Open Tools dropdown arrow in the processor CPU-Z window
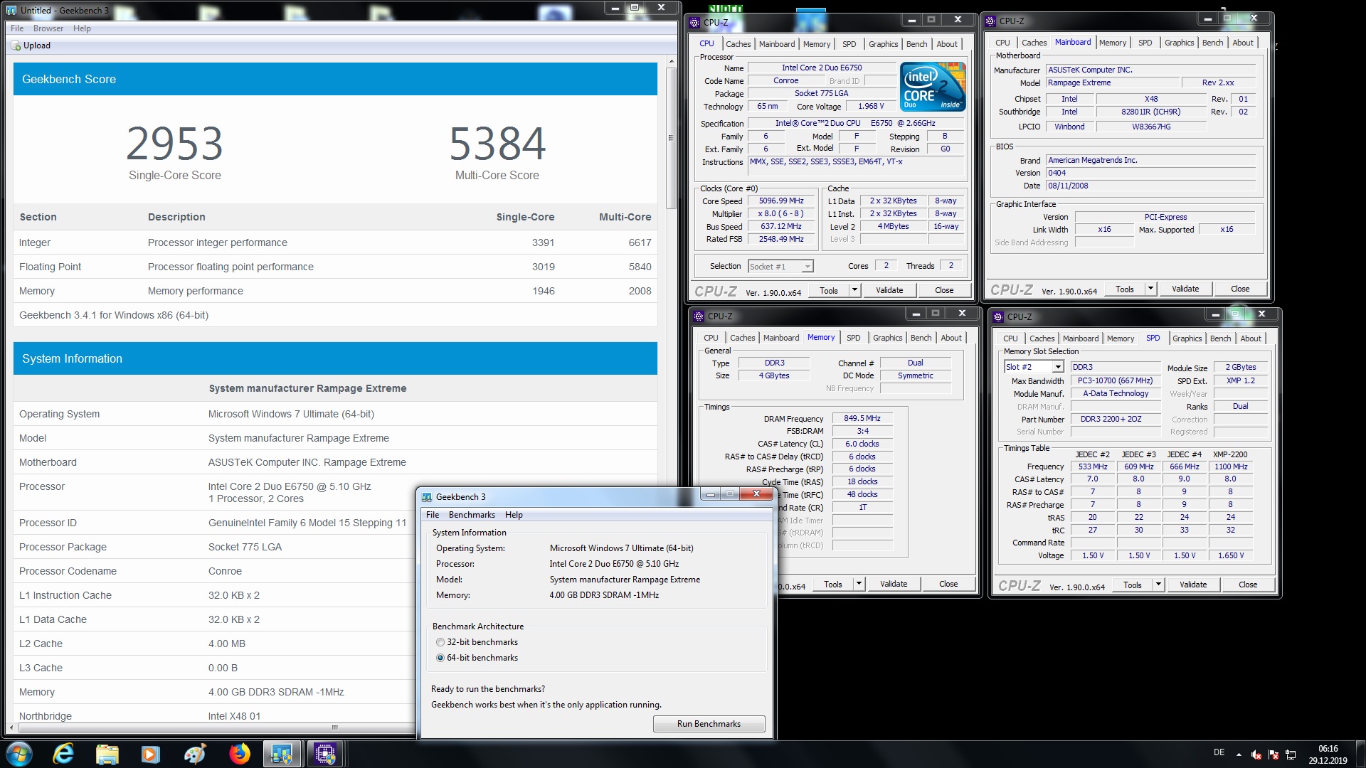 854,290
